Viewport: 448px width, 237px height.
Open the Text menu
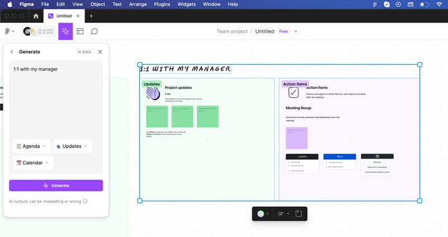[x=117, y=4]
